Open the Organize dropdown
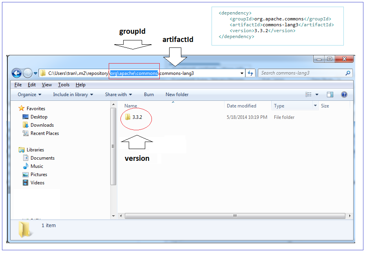The image size is (365, 253). 29,95
